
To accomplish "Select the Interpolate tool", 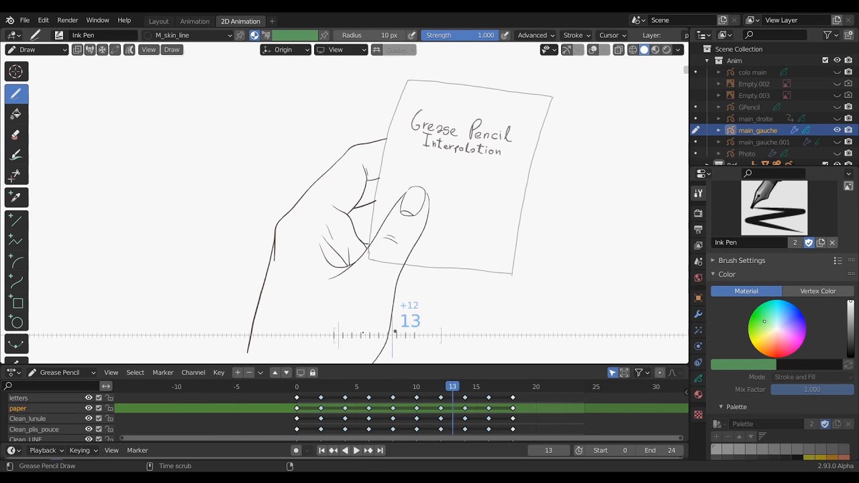I will coord(17,344).
